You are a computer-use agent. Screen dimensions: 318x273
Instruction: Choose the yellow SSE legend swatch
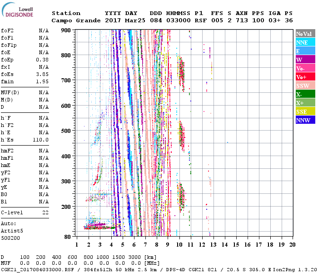point(304,111)
